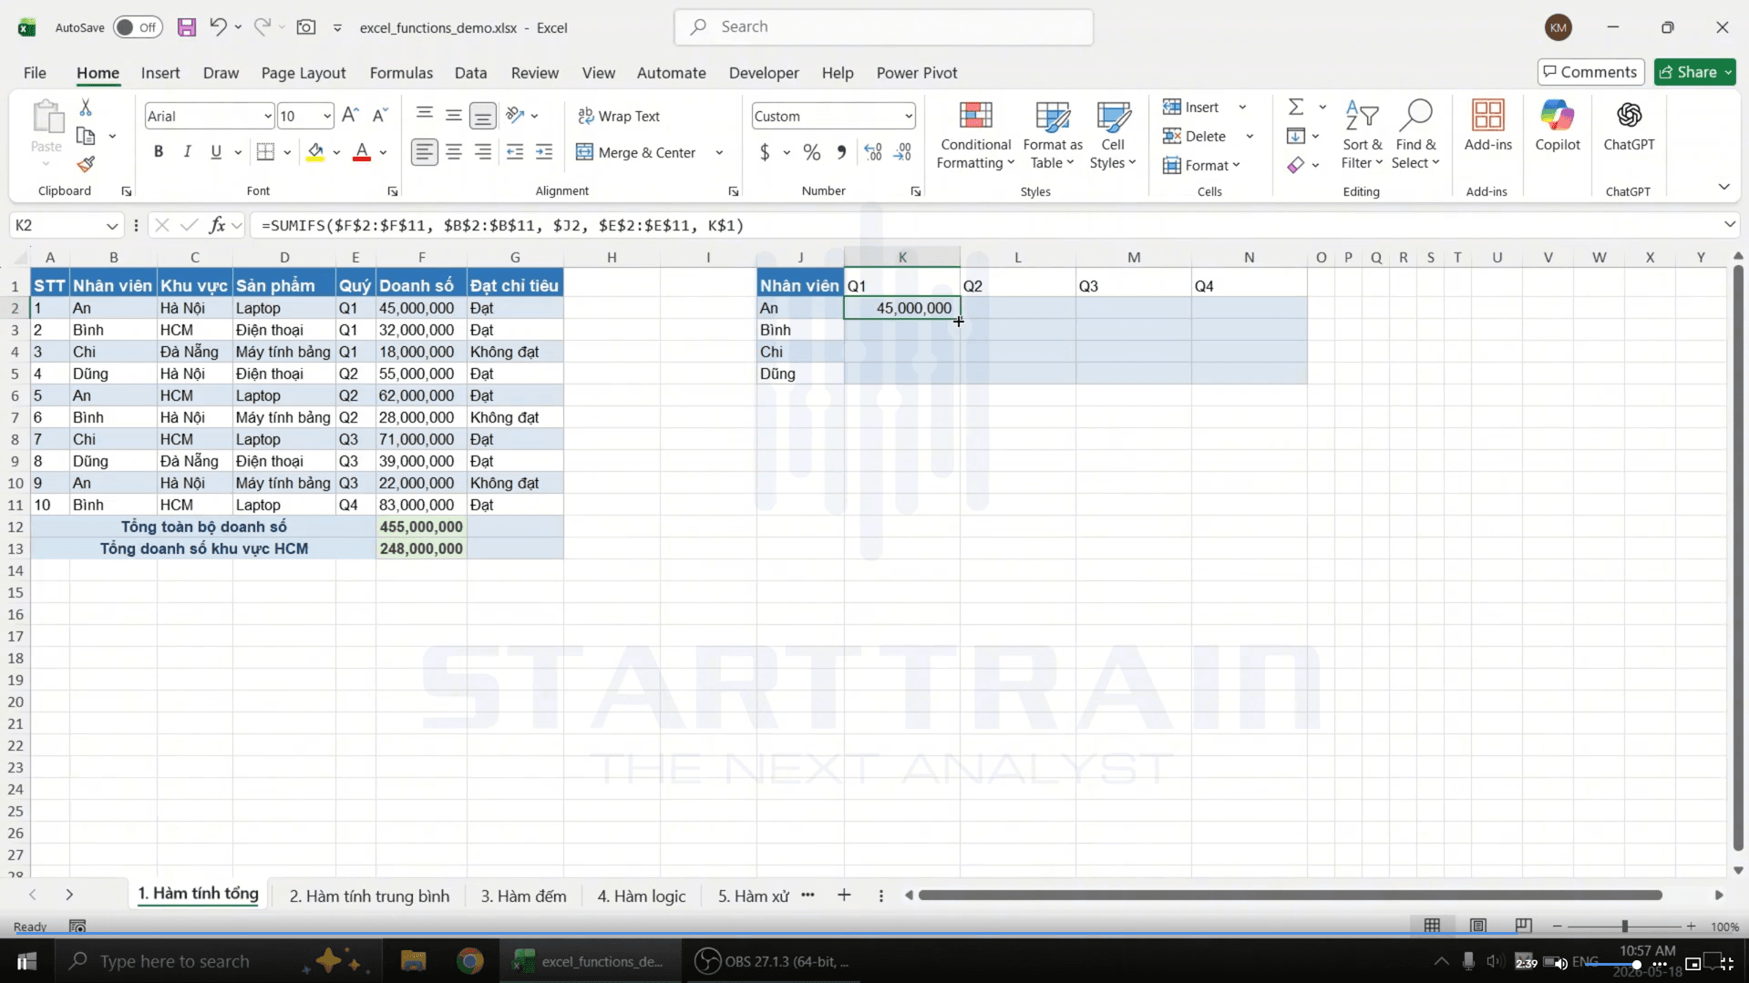Click the horizontal scrollbar
The image size is (1749, 983).
[1290, 896]
